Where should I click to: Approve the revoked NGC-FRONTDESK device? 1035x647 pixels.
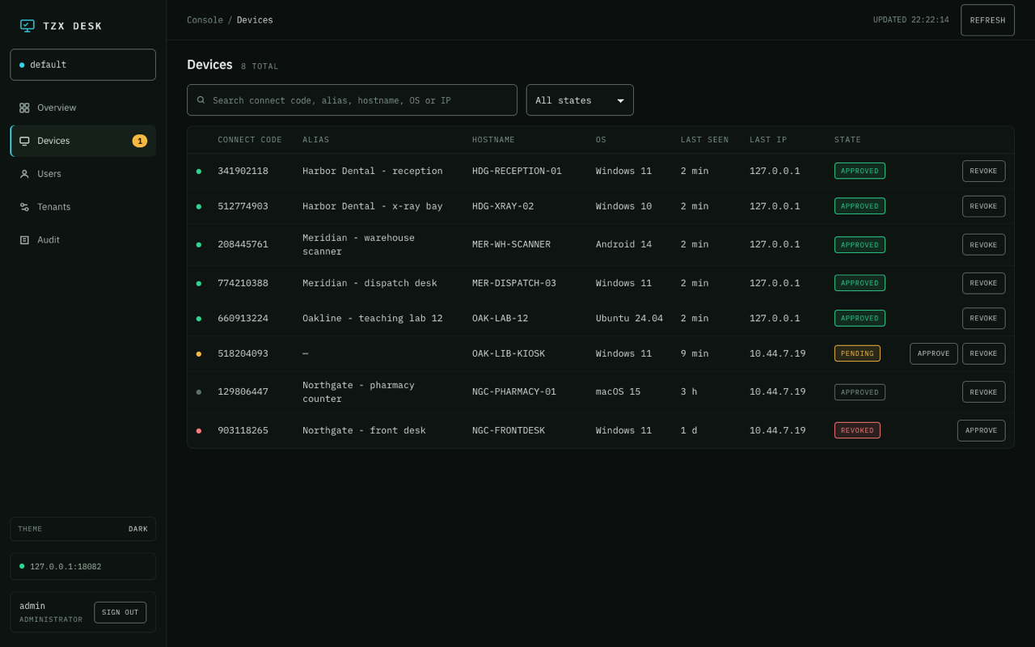pos(981,430)
